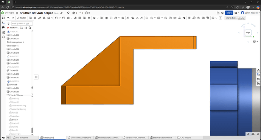Click the Filter by name or type field
The image size is (261, 140).
[22, 23]
